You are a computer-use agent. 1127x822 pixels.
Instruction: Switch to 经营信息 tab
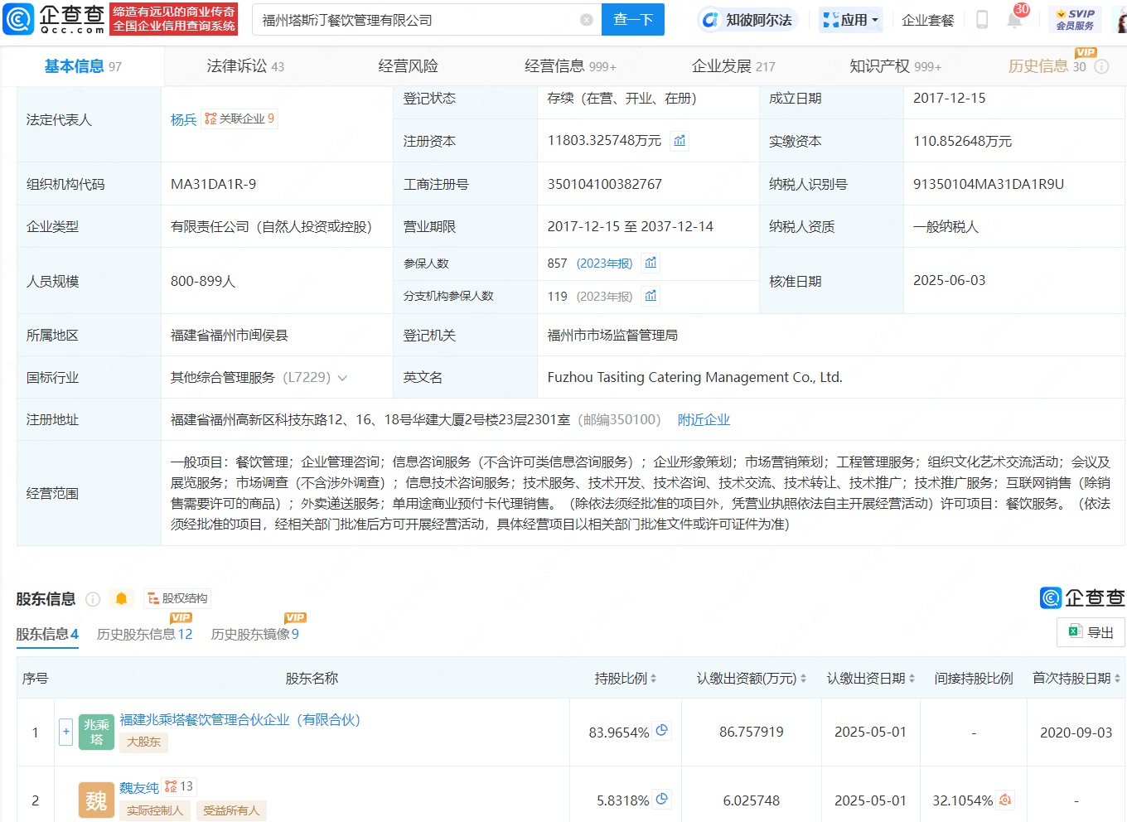point(570,66)
